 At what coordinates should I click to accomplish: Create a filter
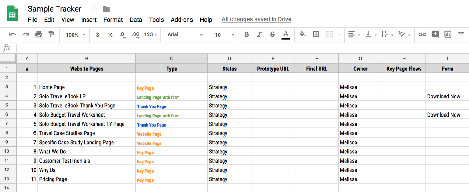click(x=461, y=34)
